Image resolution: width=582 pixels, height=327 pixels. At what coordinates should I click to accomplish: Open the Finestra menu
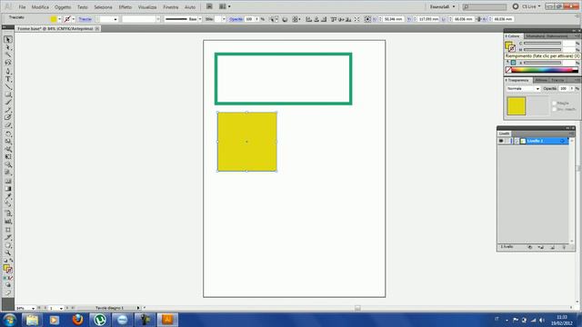pyautogui.click(x=171, y=7)
